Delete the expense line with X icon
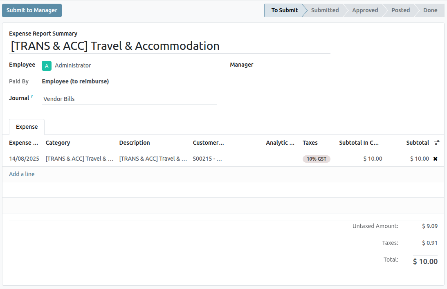 click(435, 159)
